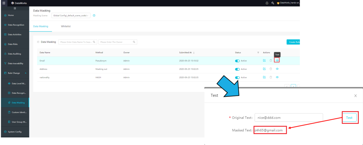The image size is (363, 145).
Task: Click the Pseudonym method cell
Action: pyautogui.click(x=101, y=61)
